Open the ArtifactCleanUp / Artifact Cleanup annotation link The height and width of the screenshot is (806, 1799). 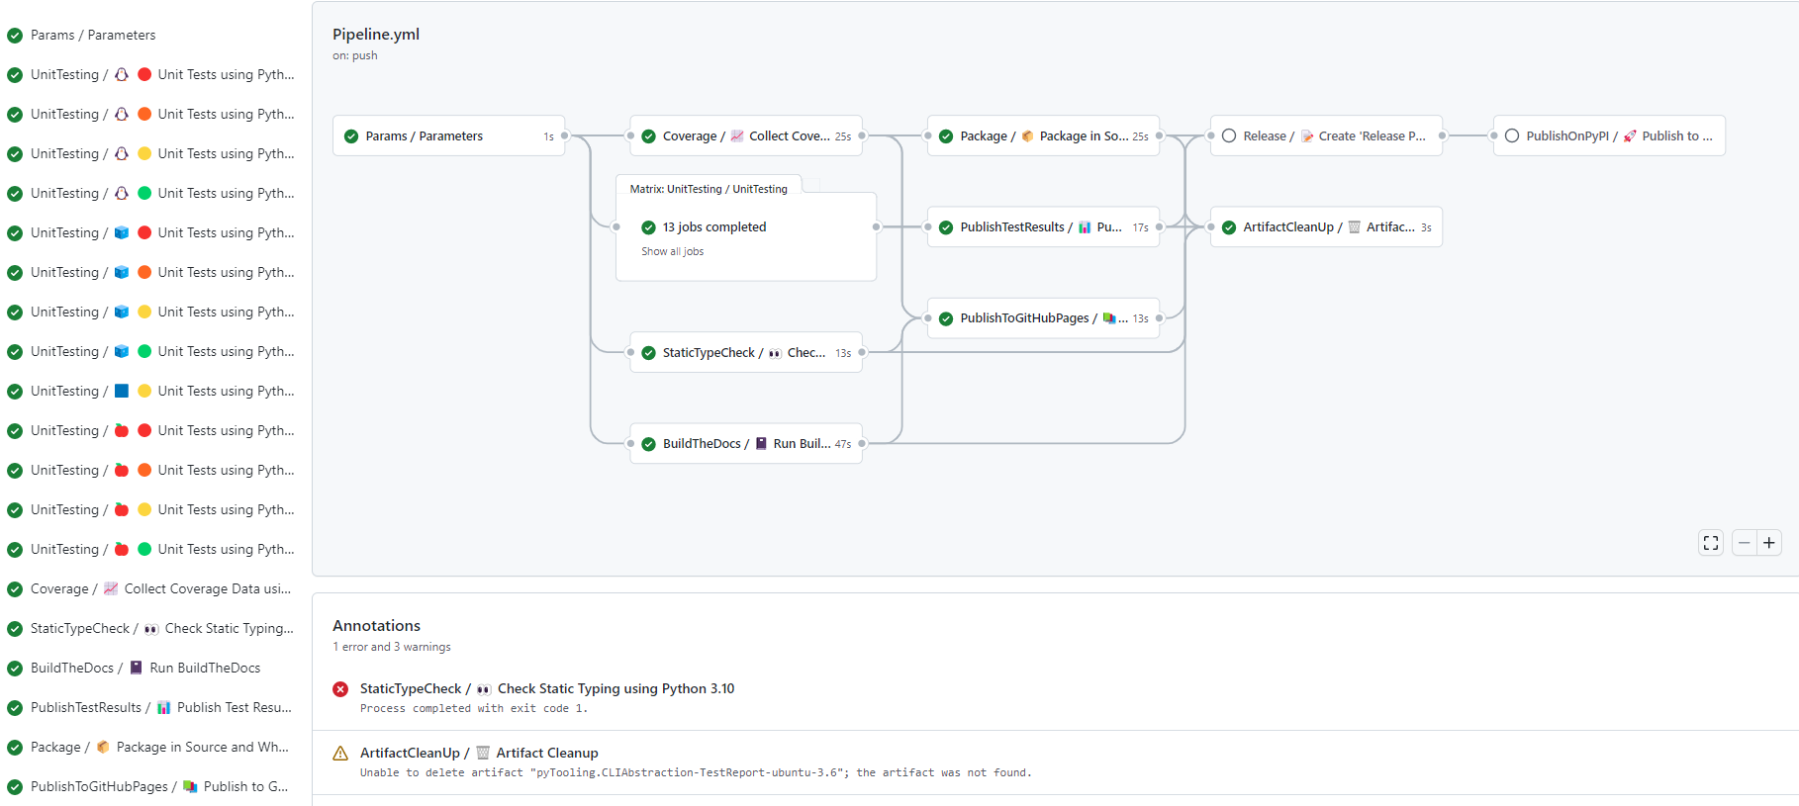(479, 754)
